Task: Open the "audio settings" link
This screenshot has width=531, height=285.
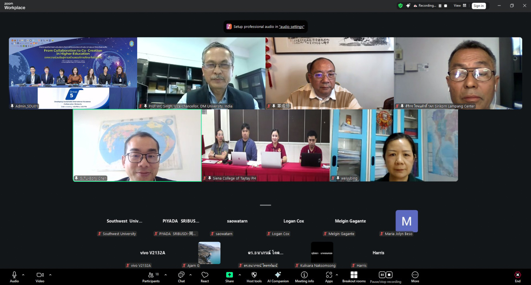Action: coord(291,26)
